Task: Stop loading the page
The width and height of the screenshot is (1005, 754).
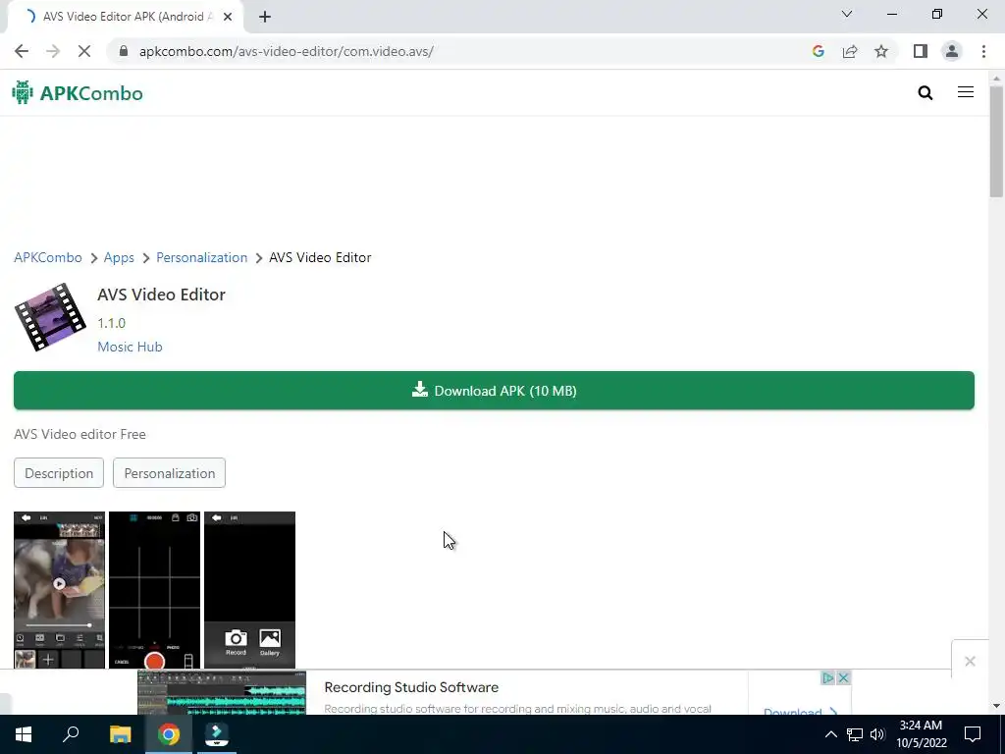Action: (x=84, y=51)
